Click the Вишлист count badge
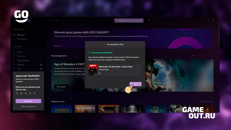The height and width of the screenshot is (130, 231). click(x=41, y=65)
